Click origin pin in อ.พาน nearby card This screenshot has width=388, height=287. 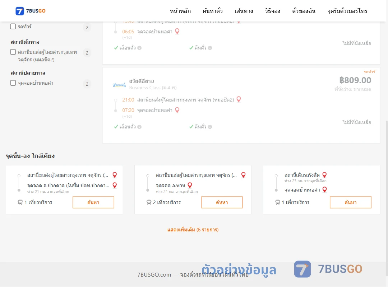[x=244, y=175]
